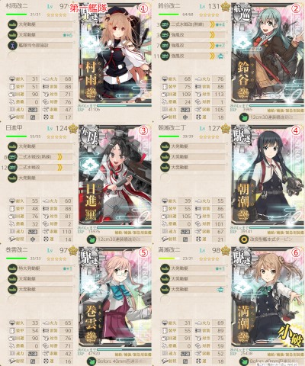Click the circled number 6 on 満潮 card
Screen dimensions: 305x366
296,252
